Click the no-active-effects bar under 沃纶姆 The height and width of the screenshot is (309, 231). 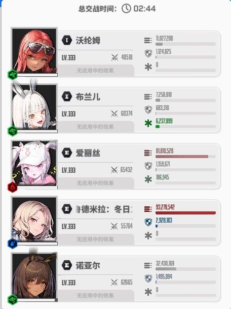95,71
